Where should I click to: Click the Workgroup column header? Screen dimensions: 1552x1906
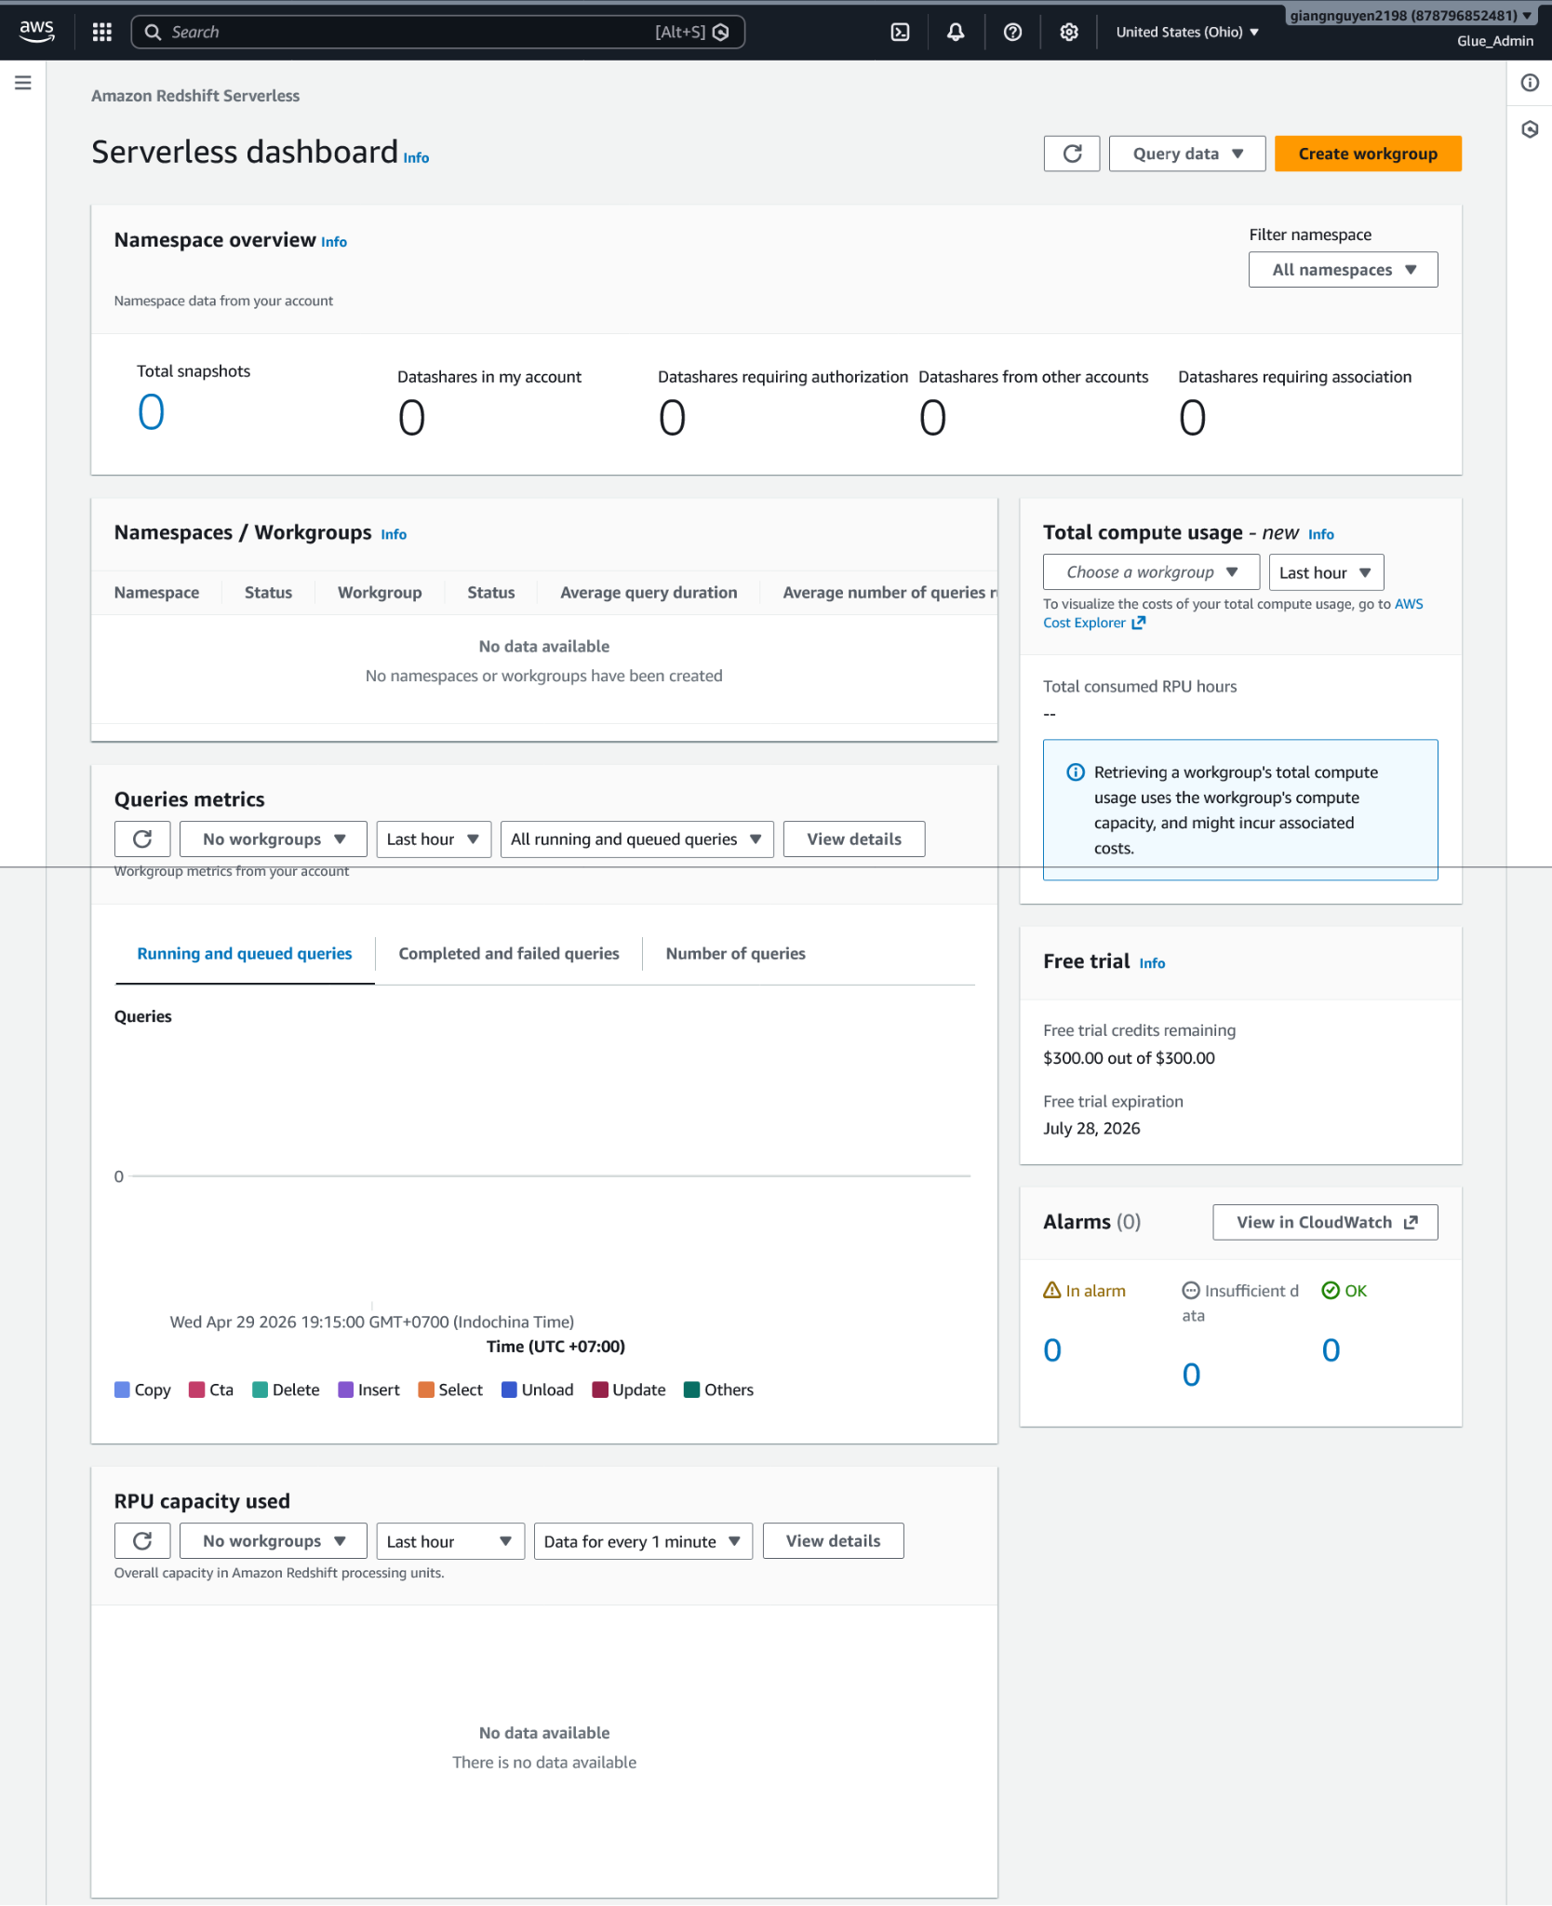[x=380, y=592]
